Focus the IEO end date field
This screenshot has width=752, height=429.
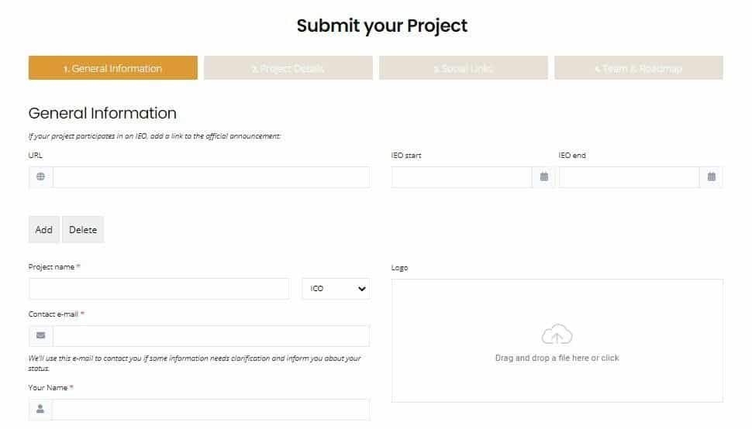[630, 177]
